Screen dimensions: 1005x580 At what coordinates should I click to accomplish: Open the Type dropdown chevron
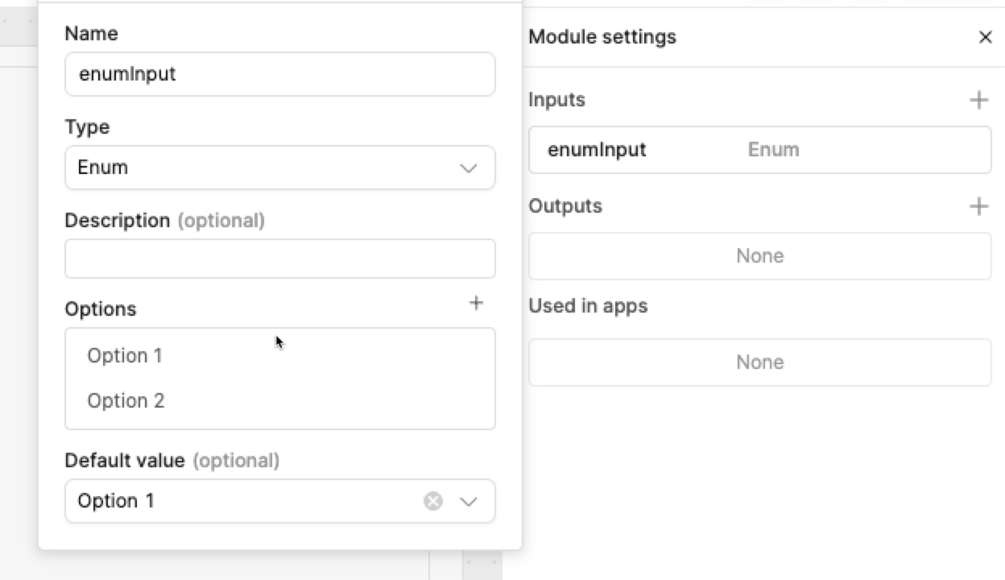point(468,168)
